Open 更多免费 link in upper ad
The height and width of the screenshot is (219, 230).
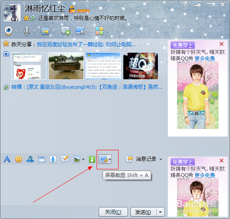click(205, 59)
